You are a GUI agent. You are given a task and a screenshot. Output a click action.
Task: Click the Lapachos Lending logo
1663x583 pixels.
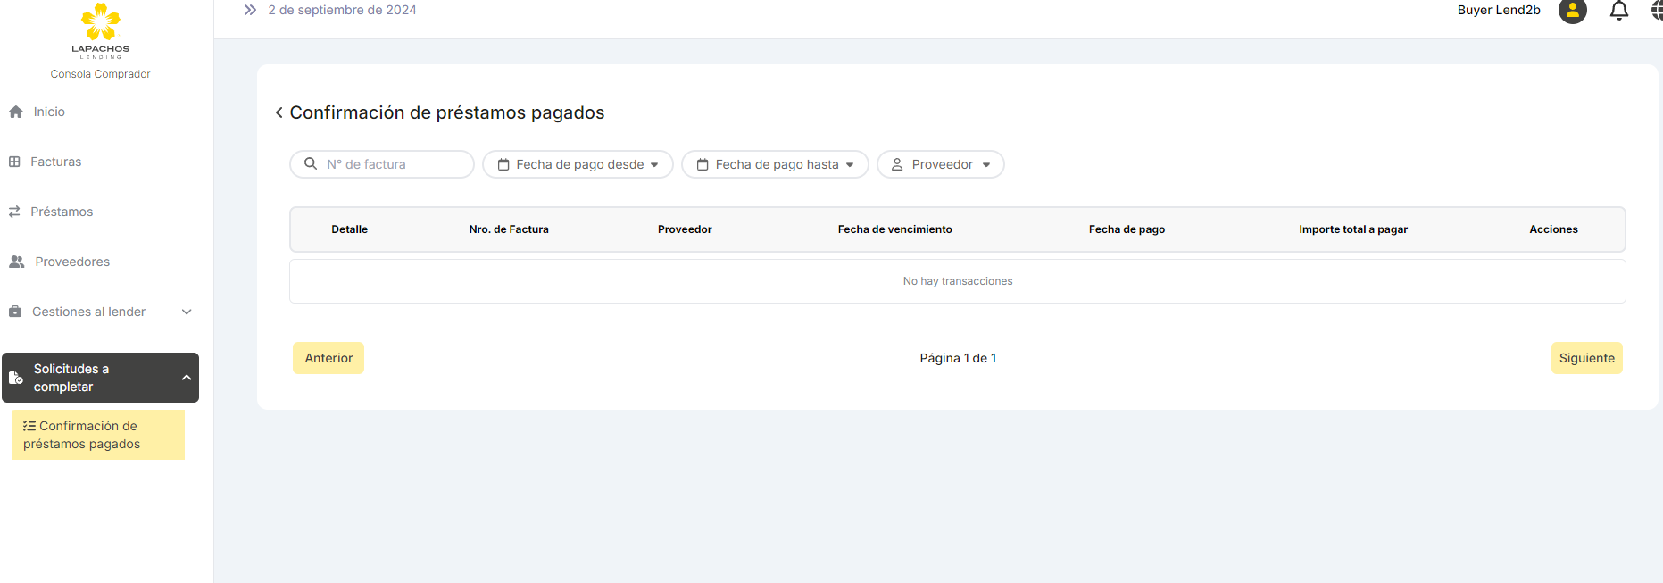click(100, 31)
